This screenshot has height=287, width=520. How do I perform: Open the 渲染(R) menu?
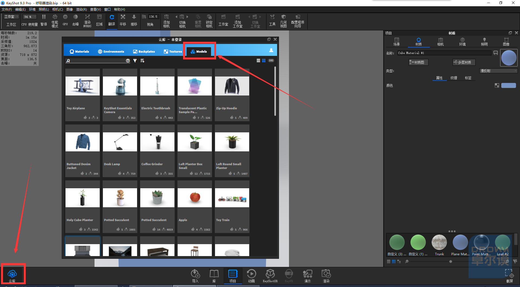pos(81,9)
